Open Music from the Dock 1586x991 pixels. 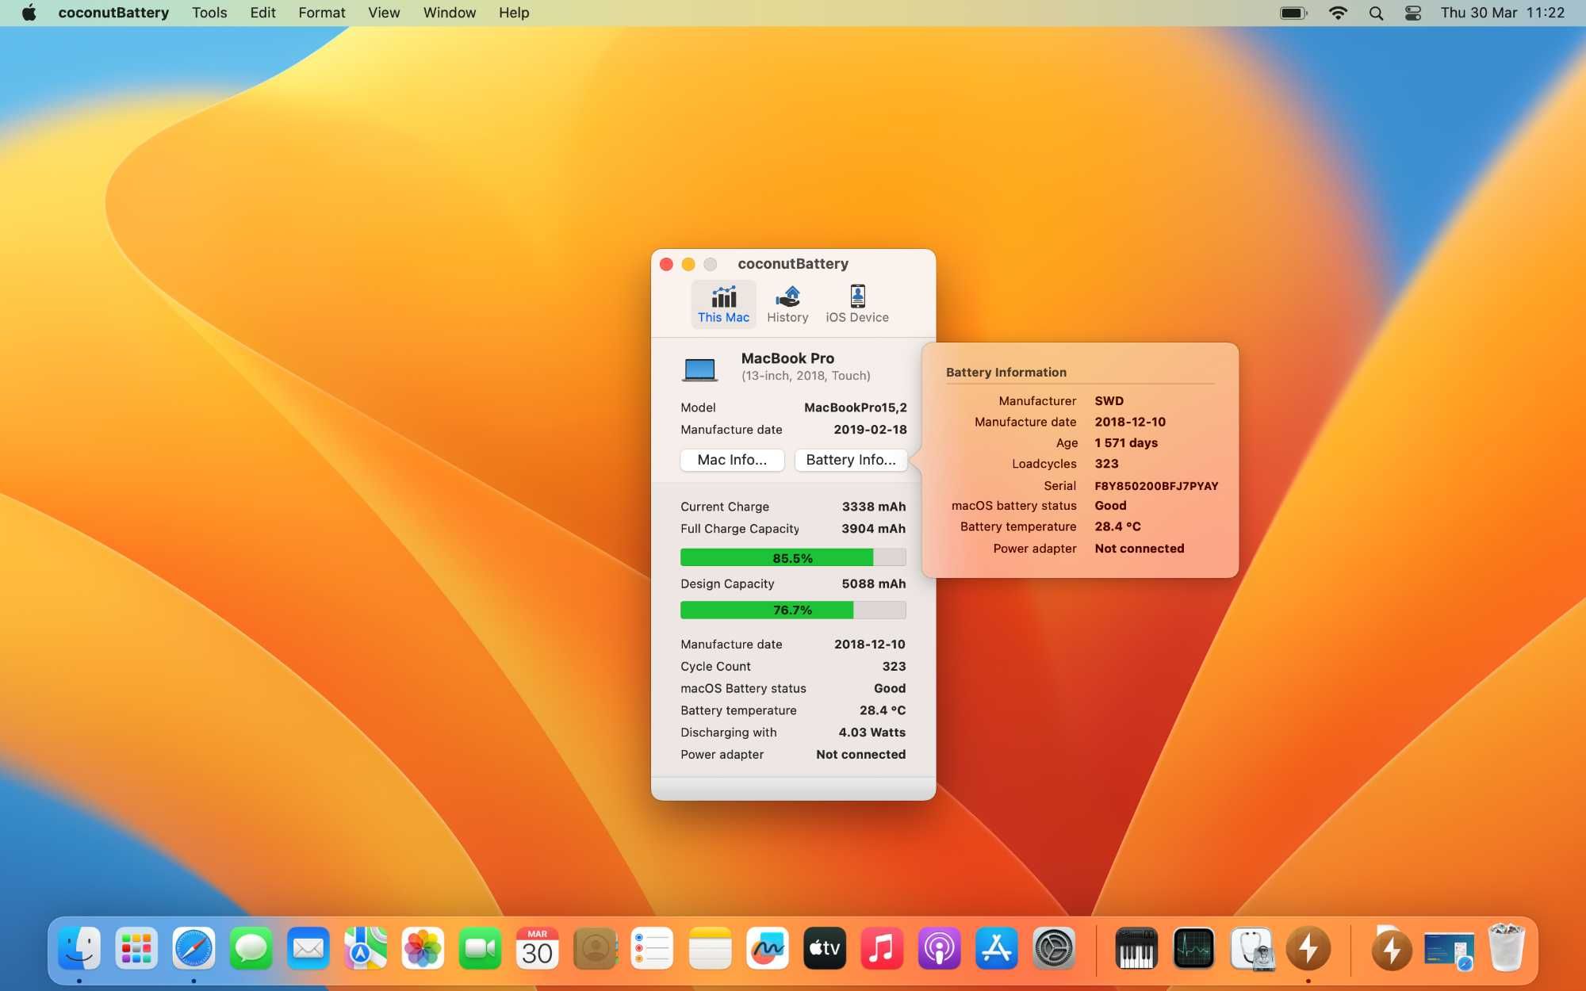882,948
